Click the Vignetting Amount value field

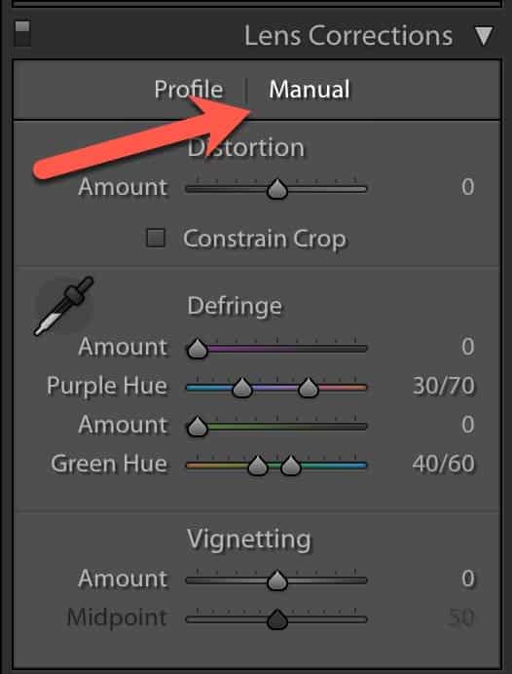click(x=468, y=579)
